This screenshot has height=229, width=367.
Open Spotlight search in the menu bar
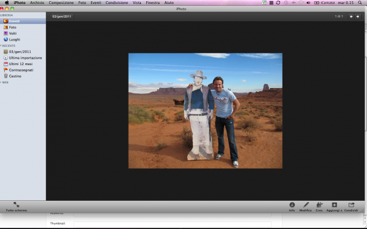point(360,3)
